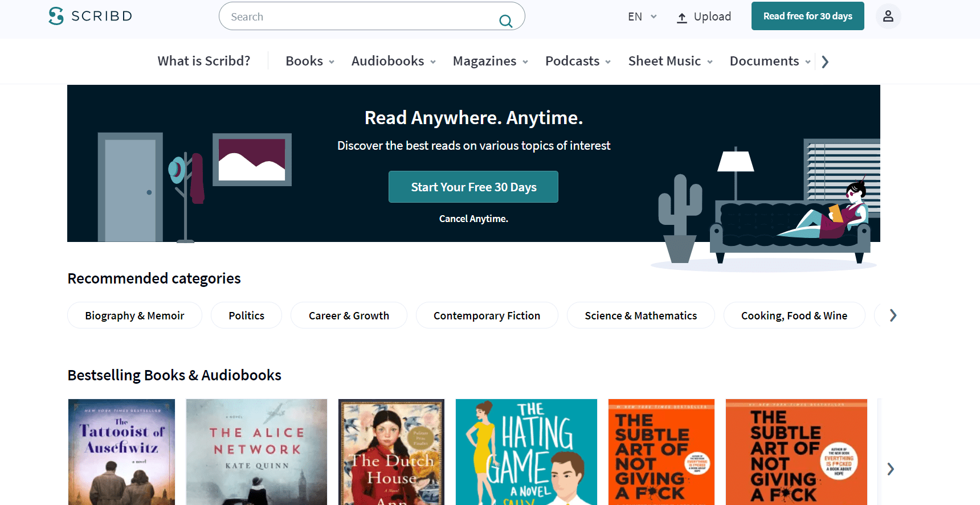Click Start Your Free 30 Days button
The width and height of the screenshot is (980, 505).
(x=473, y=187)
